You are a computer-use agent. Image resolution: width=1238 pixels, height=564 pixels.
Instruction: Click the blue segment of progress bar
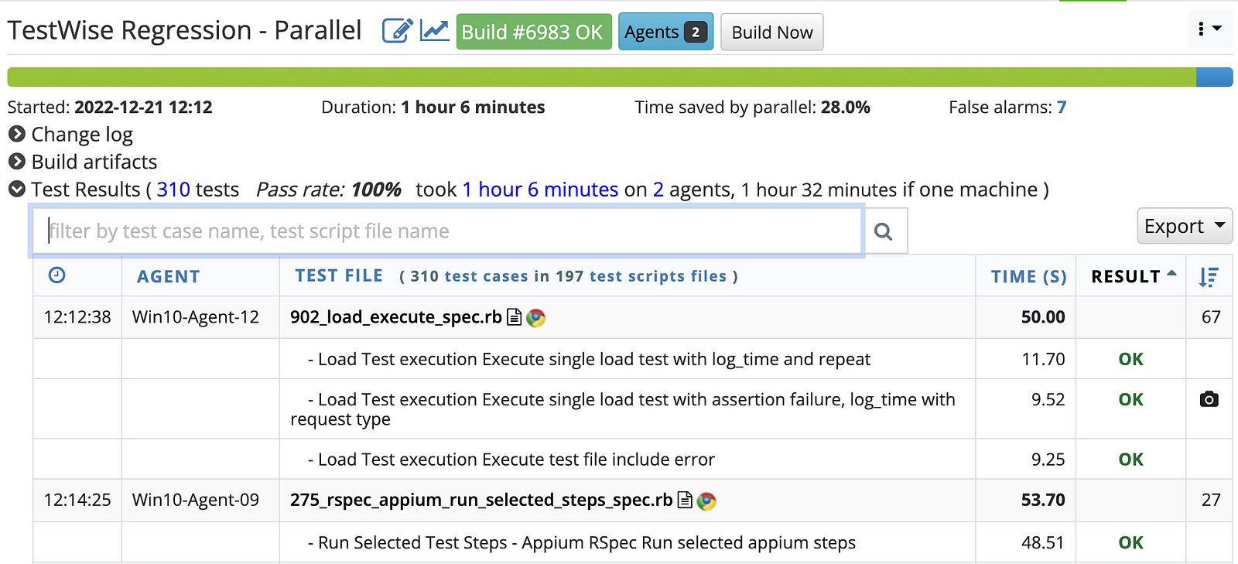pyautogui.click(x=1214, y=77)
